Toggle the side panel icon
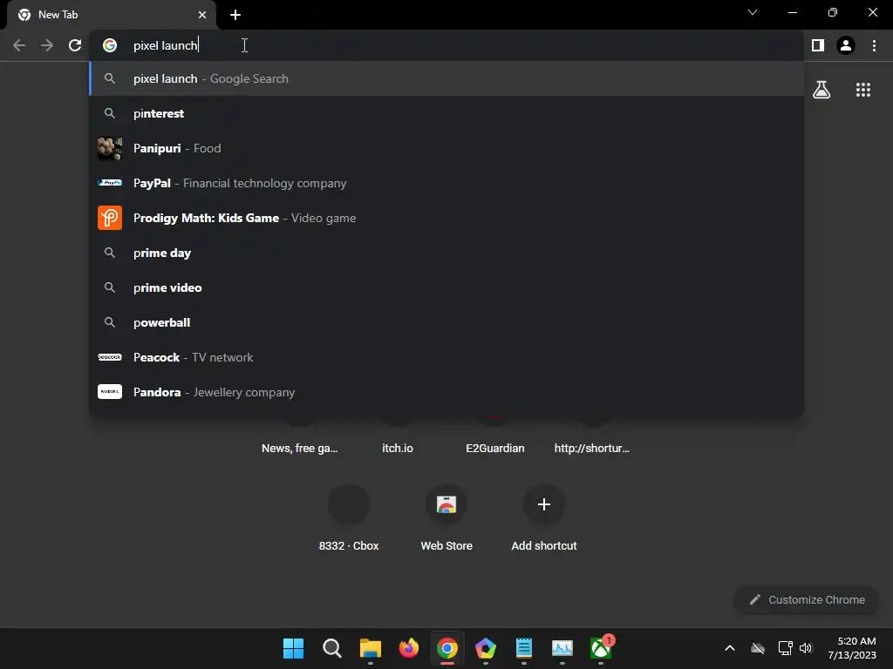Screen dimensions: 893x669 (818, 45)
